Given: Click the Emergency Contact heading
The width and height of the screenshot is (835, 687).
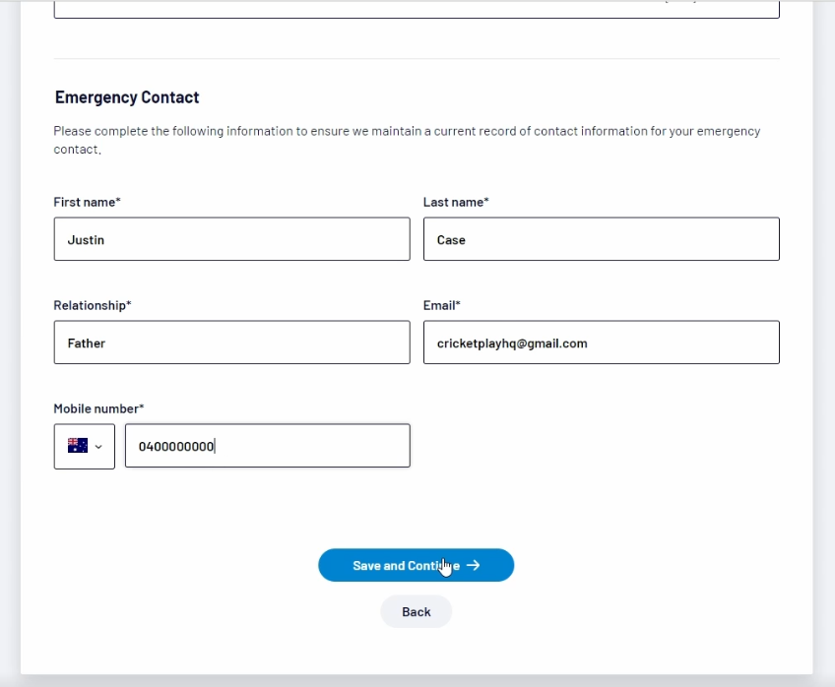Looking at the screenshot, I should click(x=127, y=97).
